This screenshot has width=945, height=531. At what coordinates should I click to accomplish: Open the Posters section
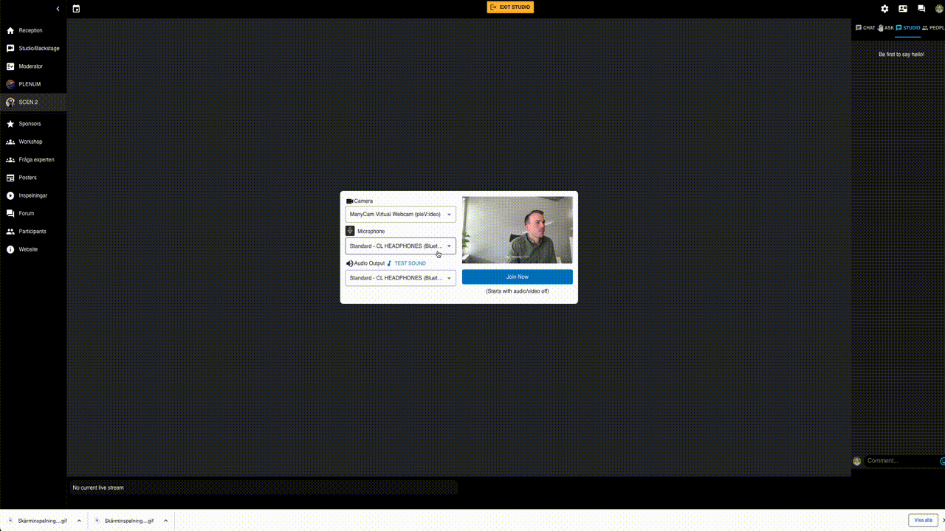point(33,178)
